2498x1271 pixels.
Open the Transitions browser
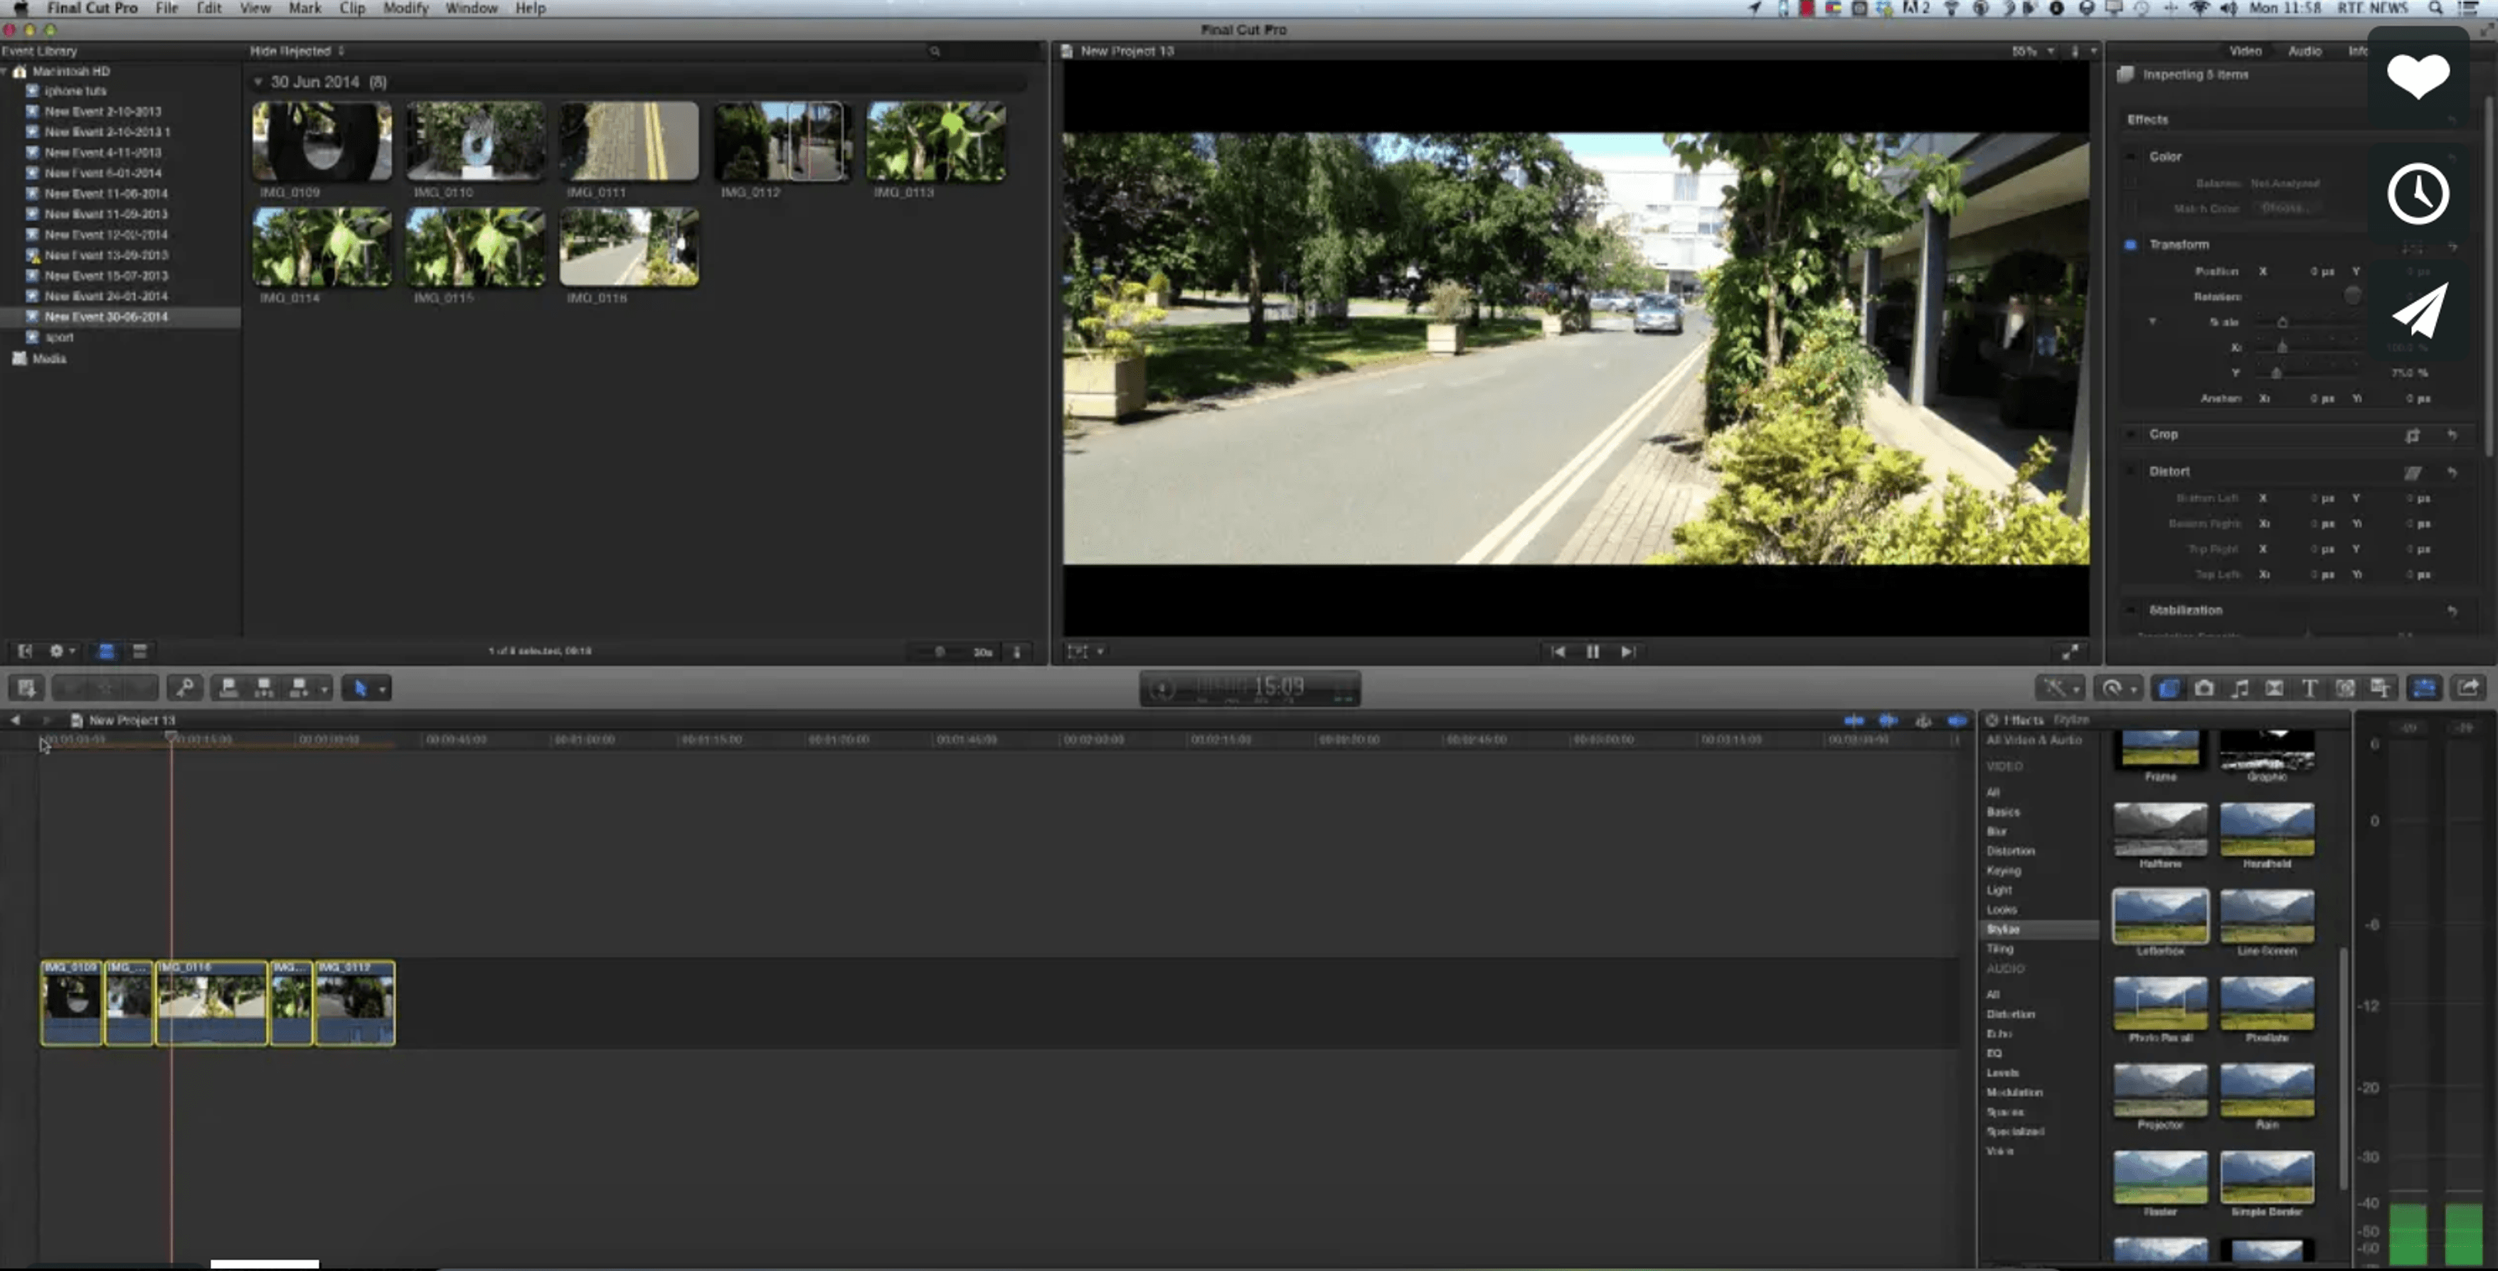[2274, 687]
